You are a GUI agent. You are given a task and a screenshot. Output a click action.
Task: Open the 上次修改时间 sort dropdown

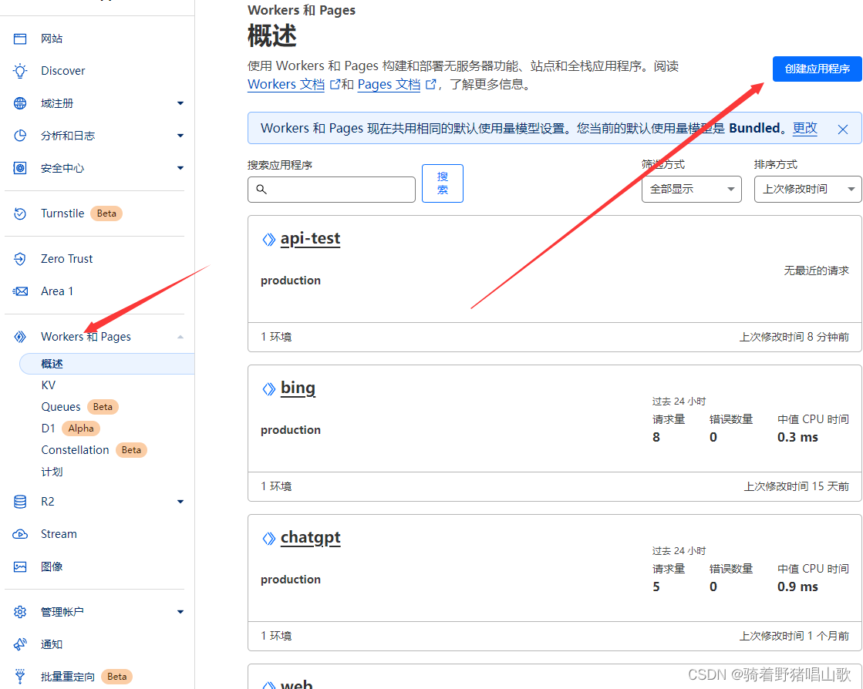(x=807, y=189)
